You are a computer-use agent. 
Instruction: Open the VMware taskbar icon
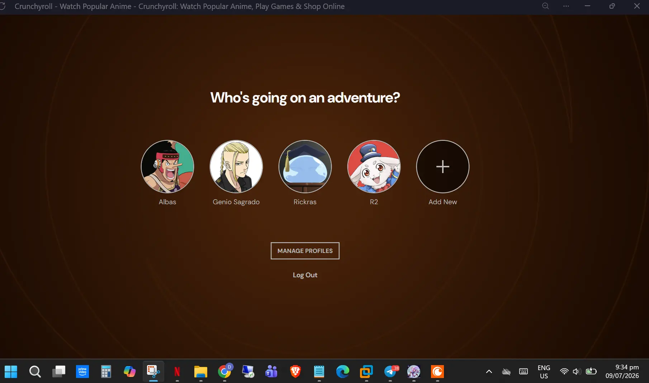tap(366, 372)
